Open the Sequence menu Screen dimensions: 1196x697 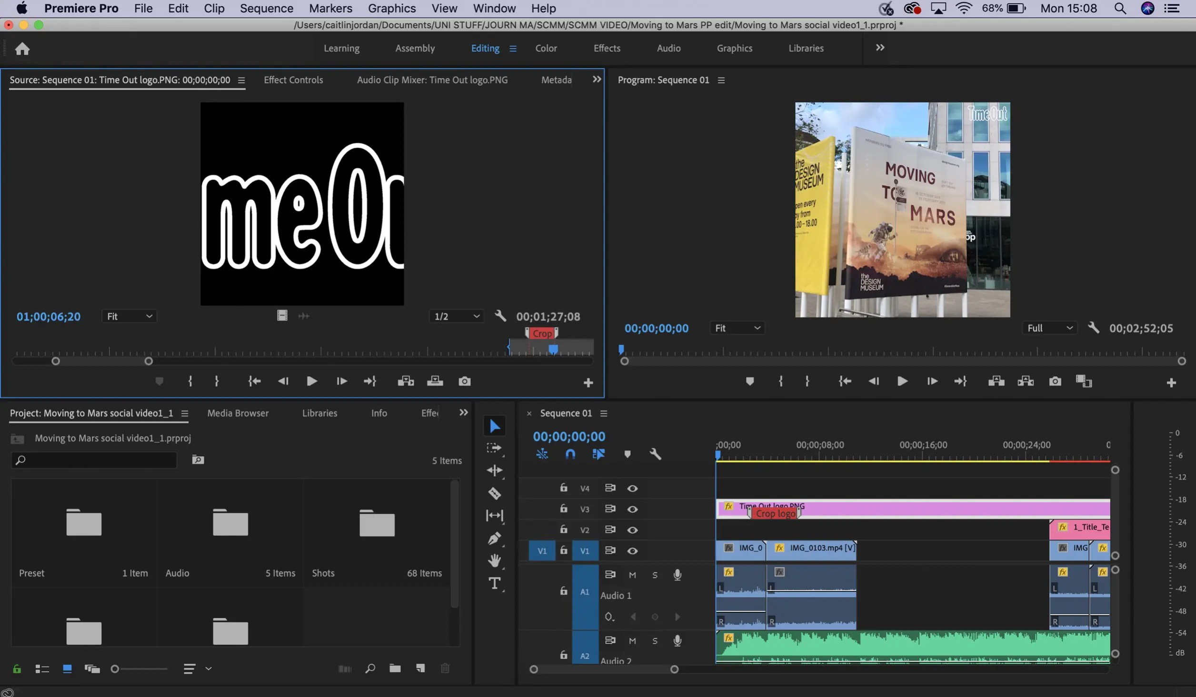pyautogui.click(x=267, y=8)
